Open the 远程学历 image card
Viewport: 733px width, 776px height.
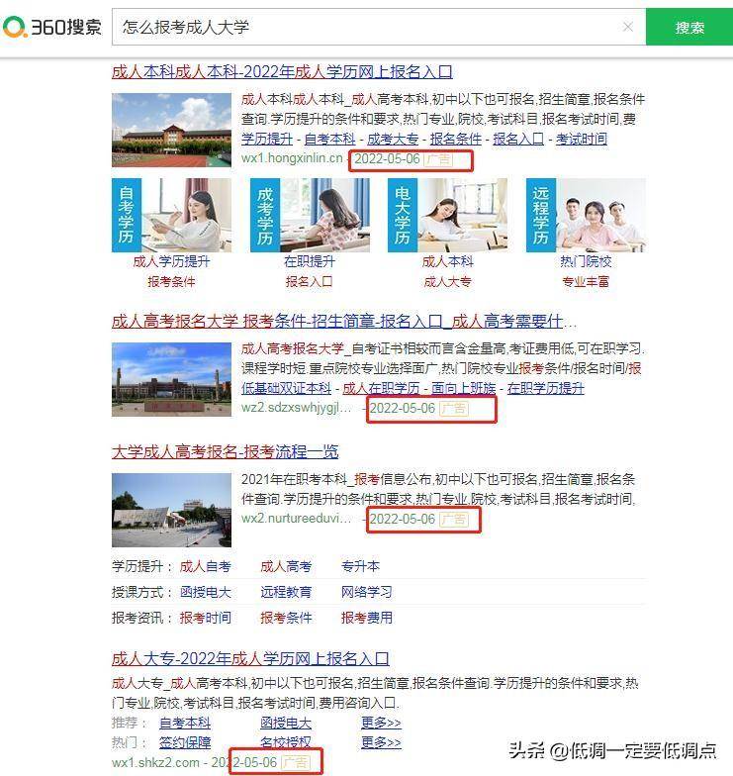tap(586, 216)
